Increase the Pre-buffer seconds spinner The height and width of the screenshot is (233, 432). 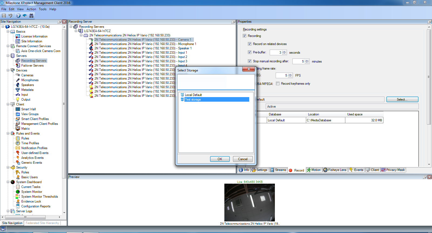tap(284, 52)
